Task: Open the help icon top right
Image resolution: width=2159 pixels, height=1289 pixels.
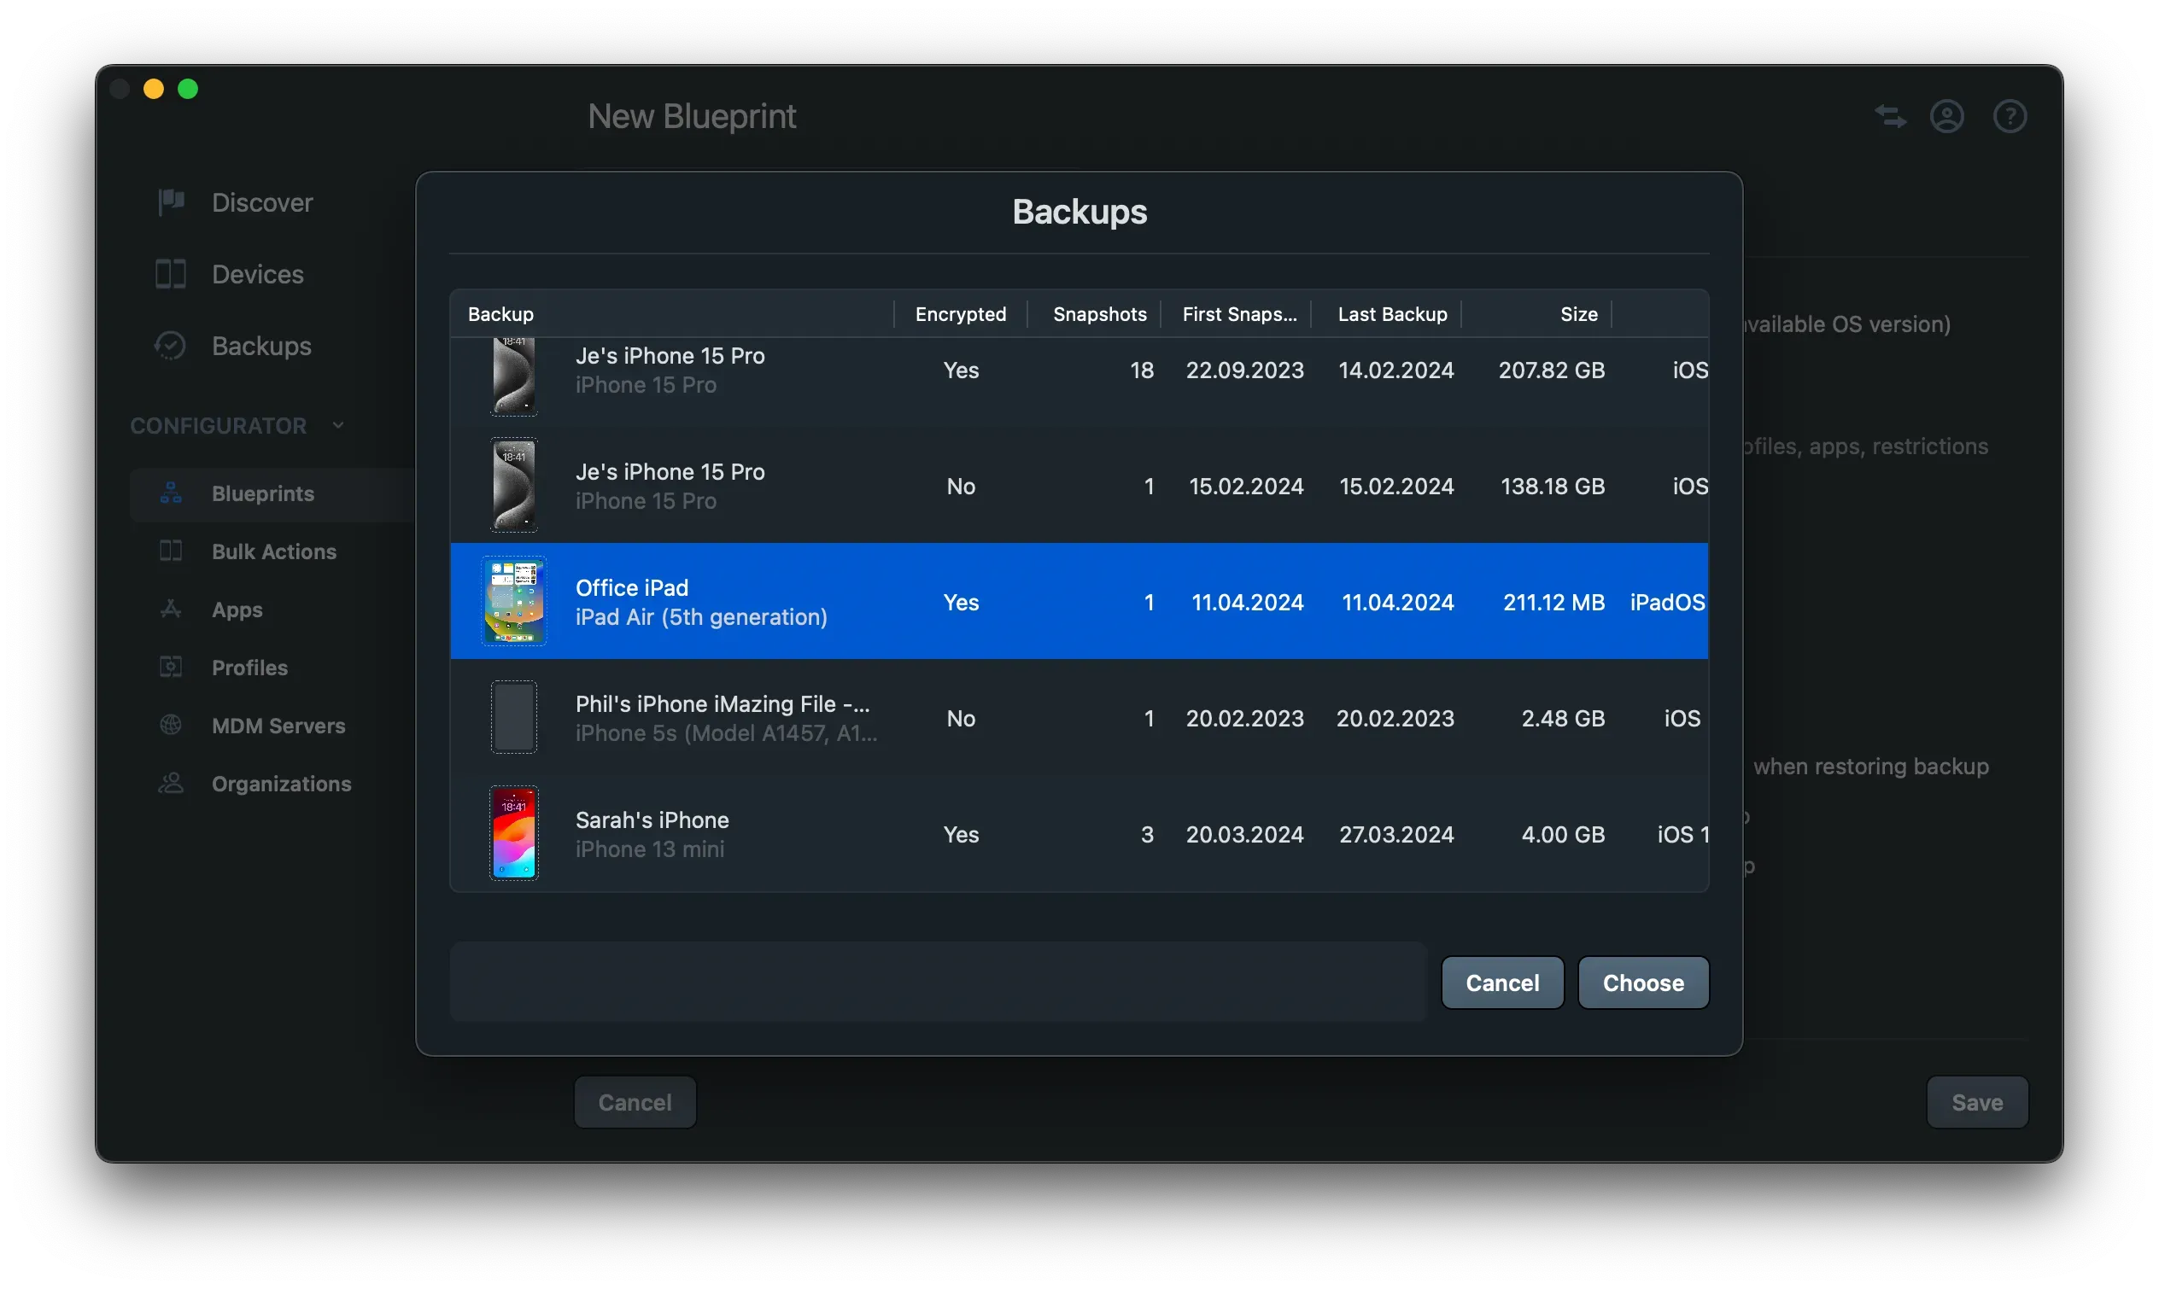Action: pyautogui.click(x=2010, y=115)
